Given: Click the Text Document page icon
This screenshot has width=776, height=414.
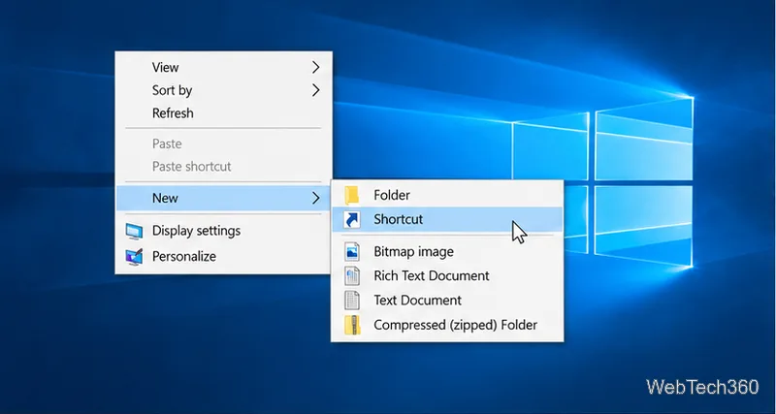Looking at the screenshot, I should tap(352, 301).
